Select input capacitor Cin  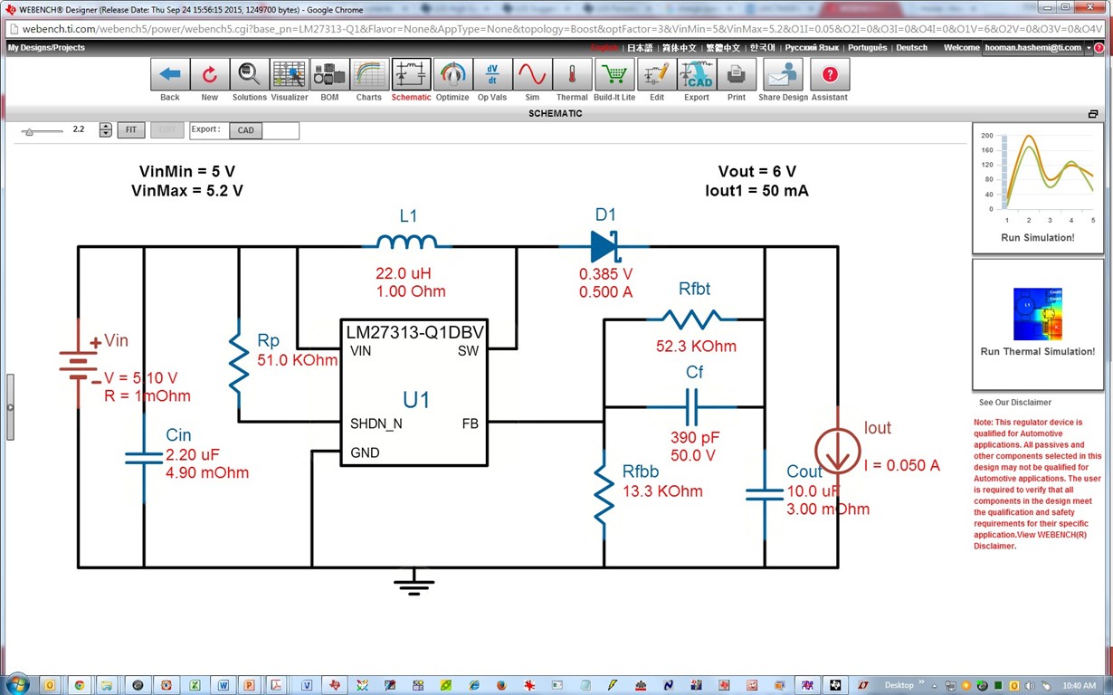[144, 458]
